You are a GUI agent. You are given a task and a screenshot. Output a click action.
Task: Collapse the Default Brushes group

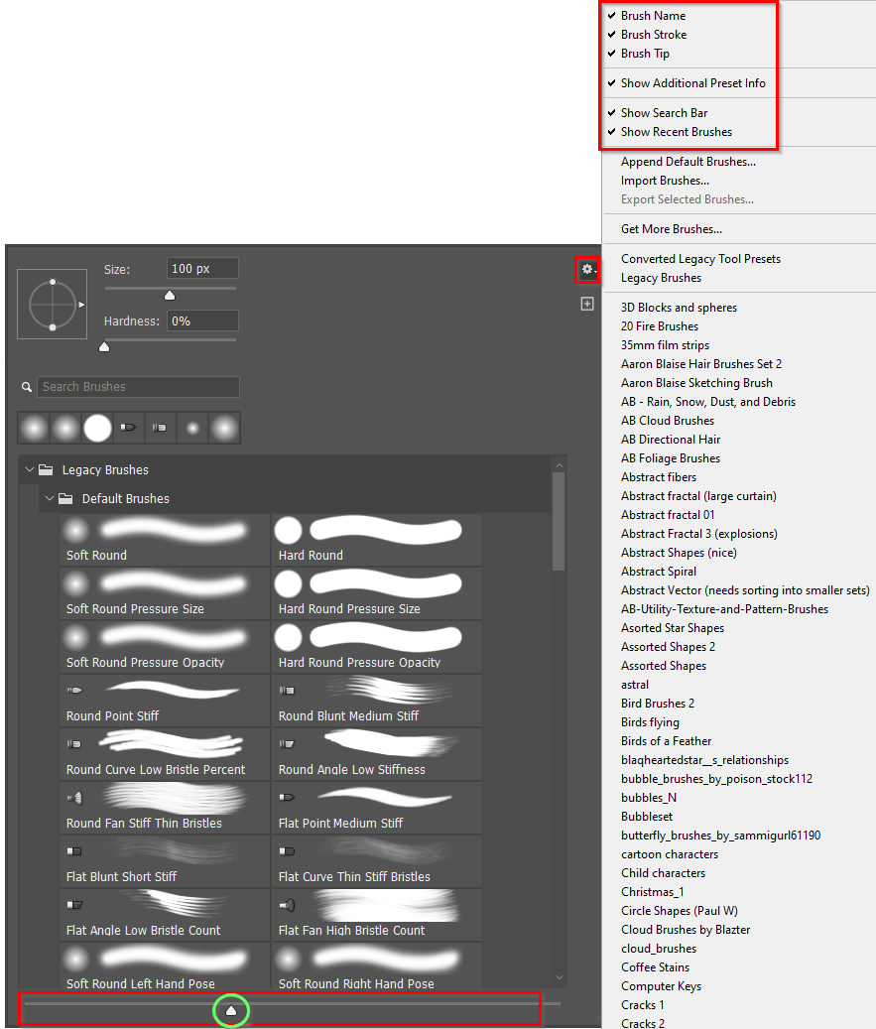(x=49, y=498)
